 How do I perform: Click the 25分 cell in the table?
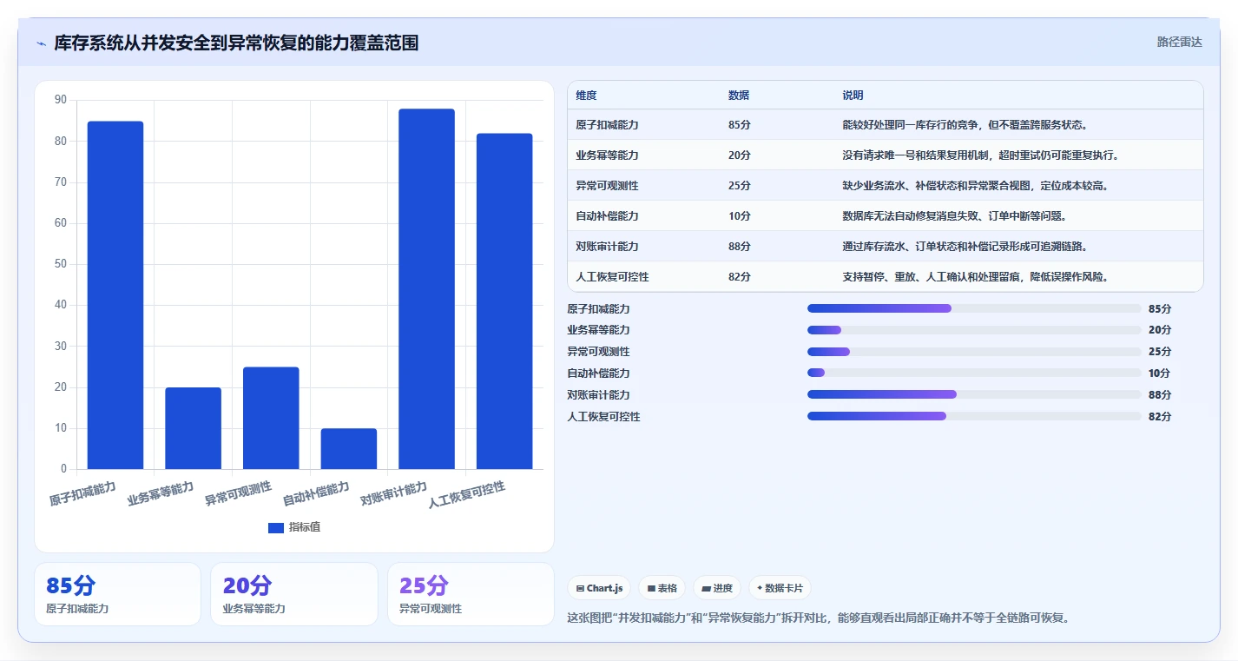click(x=740, y=186)
